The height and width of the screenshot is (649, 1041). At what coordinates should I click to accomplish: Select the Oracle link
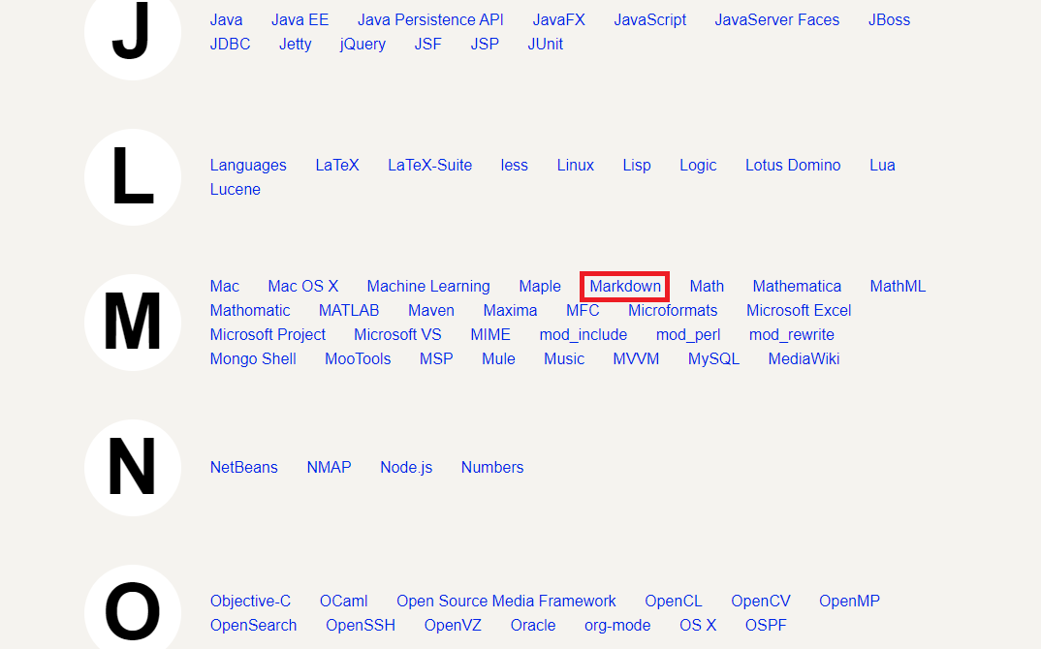point(532,625)
